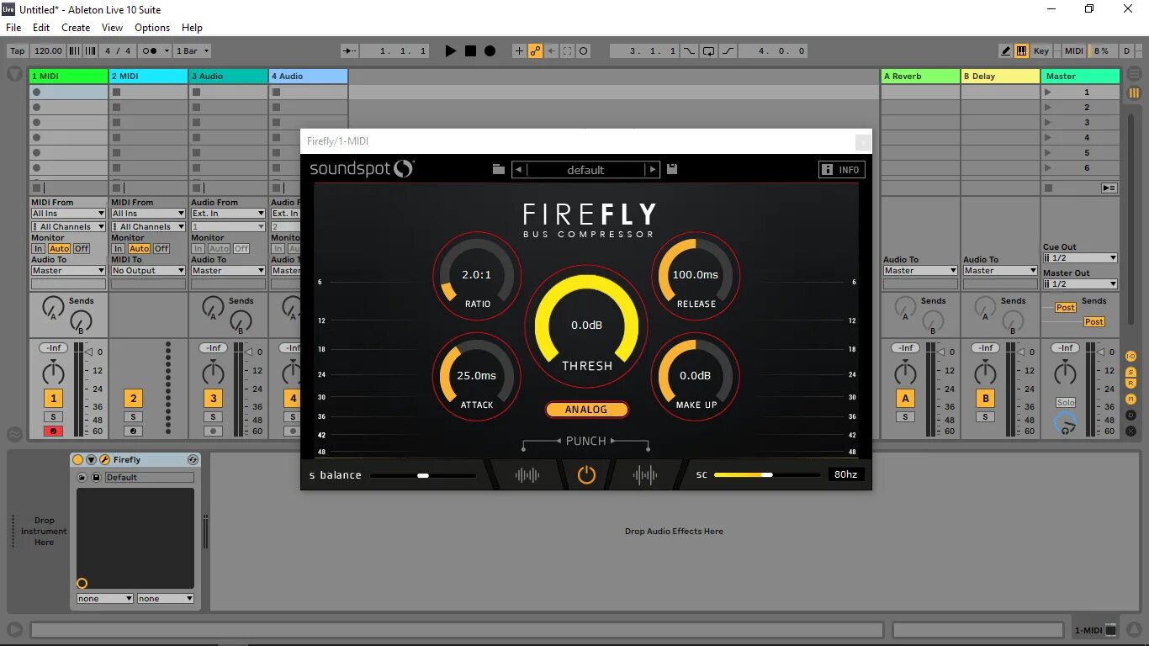This screenshot has width=1149, height=646.
Task: Click the Tap tempo button
Action: [x=17, y=51]
